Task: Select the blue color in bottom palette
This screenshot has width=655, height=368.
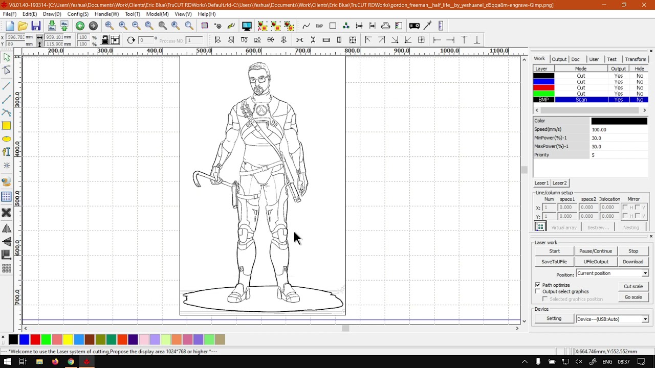Action: click(x=24, y=339)
